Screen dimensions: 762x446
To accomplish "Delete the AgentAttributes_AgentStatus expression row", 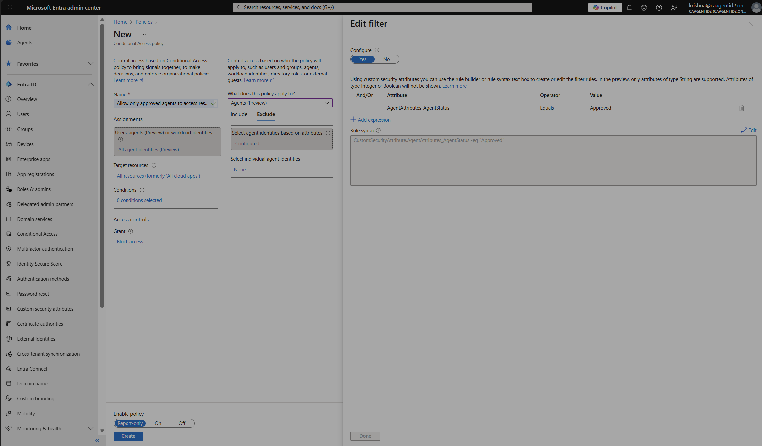I will 741,108.
